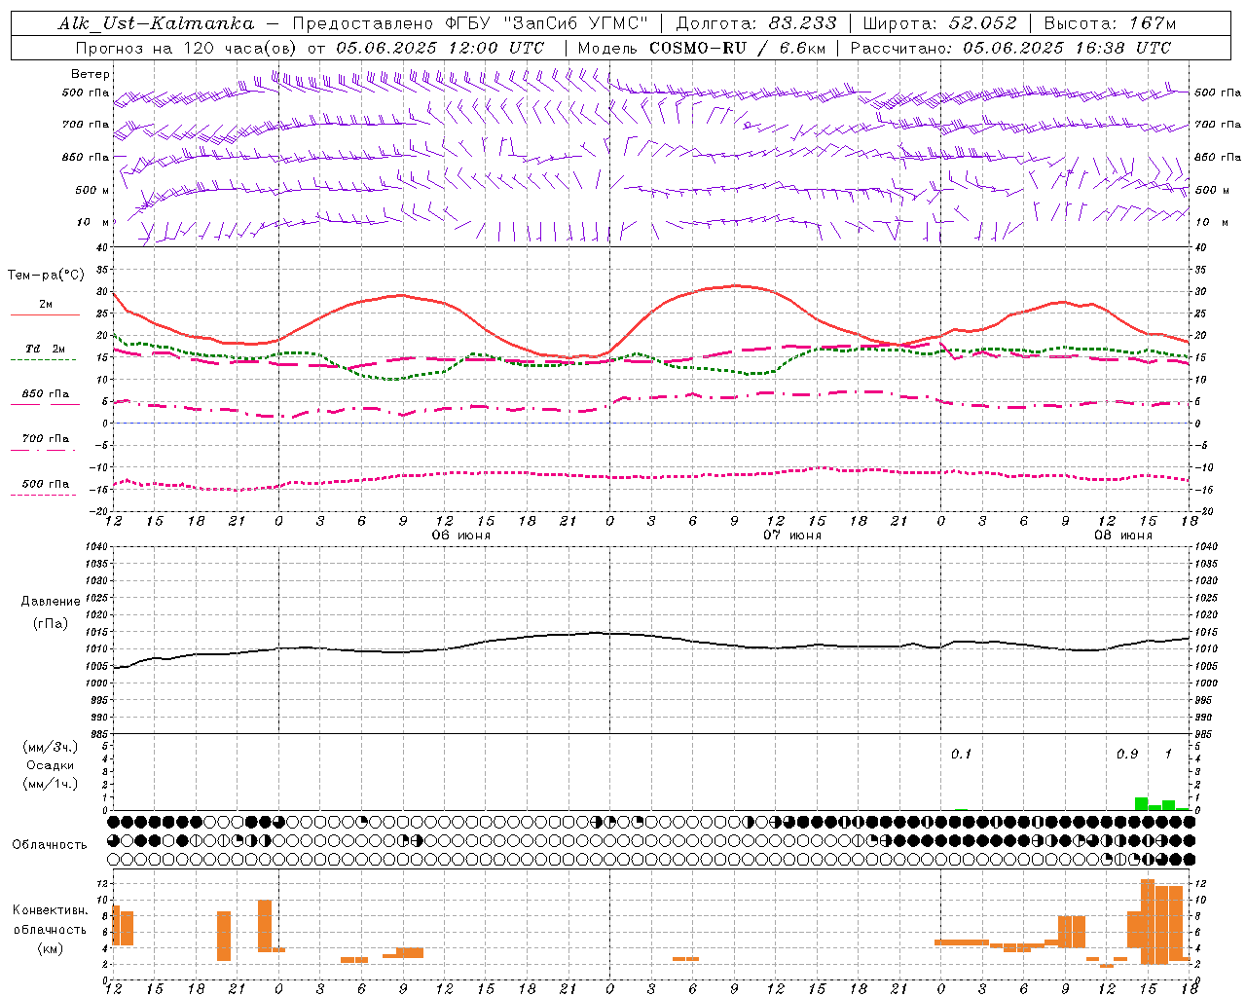This screenshot has width=1246, height=997.
Task: Click 'Прогноз на 120 часа(ов)' forecast text
Action: click(187, 48)
